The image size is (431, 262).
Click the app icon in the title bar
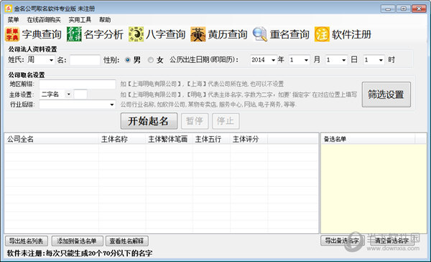click(x=8, y=9)
